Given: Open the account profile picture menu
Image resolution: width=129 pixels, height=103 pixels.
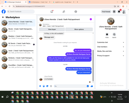Looking at the screenshot, I should click(x=124, y=12).
